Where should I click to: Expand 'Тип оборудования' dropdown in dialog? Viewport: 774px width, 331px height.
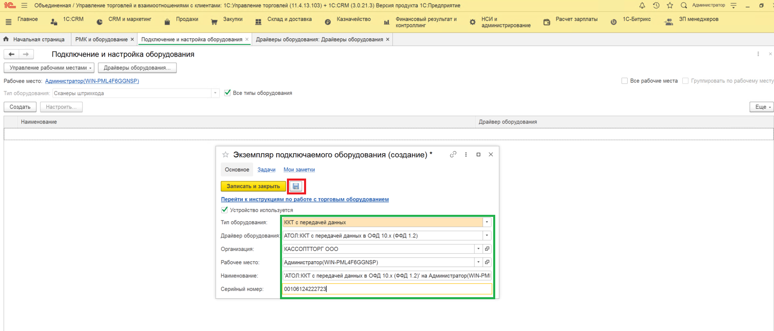pos(487,222)
